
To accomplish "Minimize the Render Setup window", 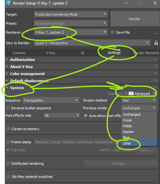I will [126, 3].
